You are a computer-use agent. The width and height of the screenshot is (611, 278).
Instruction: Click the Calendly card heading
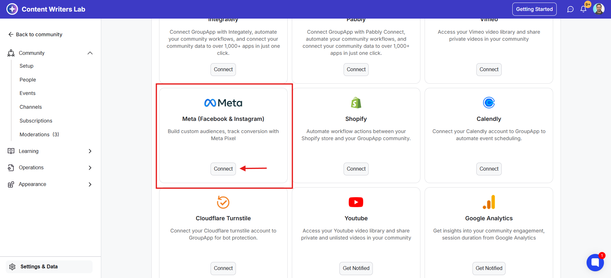point(489,119)
